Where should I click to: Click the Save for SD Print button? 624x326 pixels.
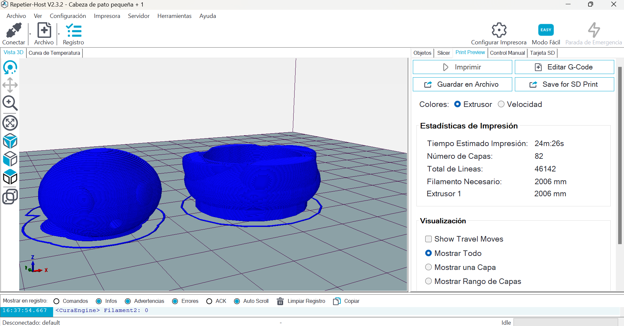pyautogui.click(x=564, y=84)
